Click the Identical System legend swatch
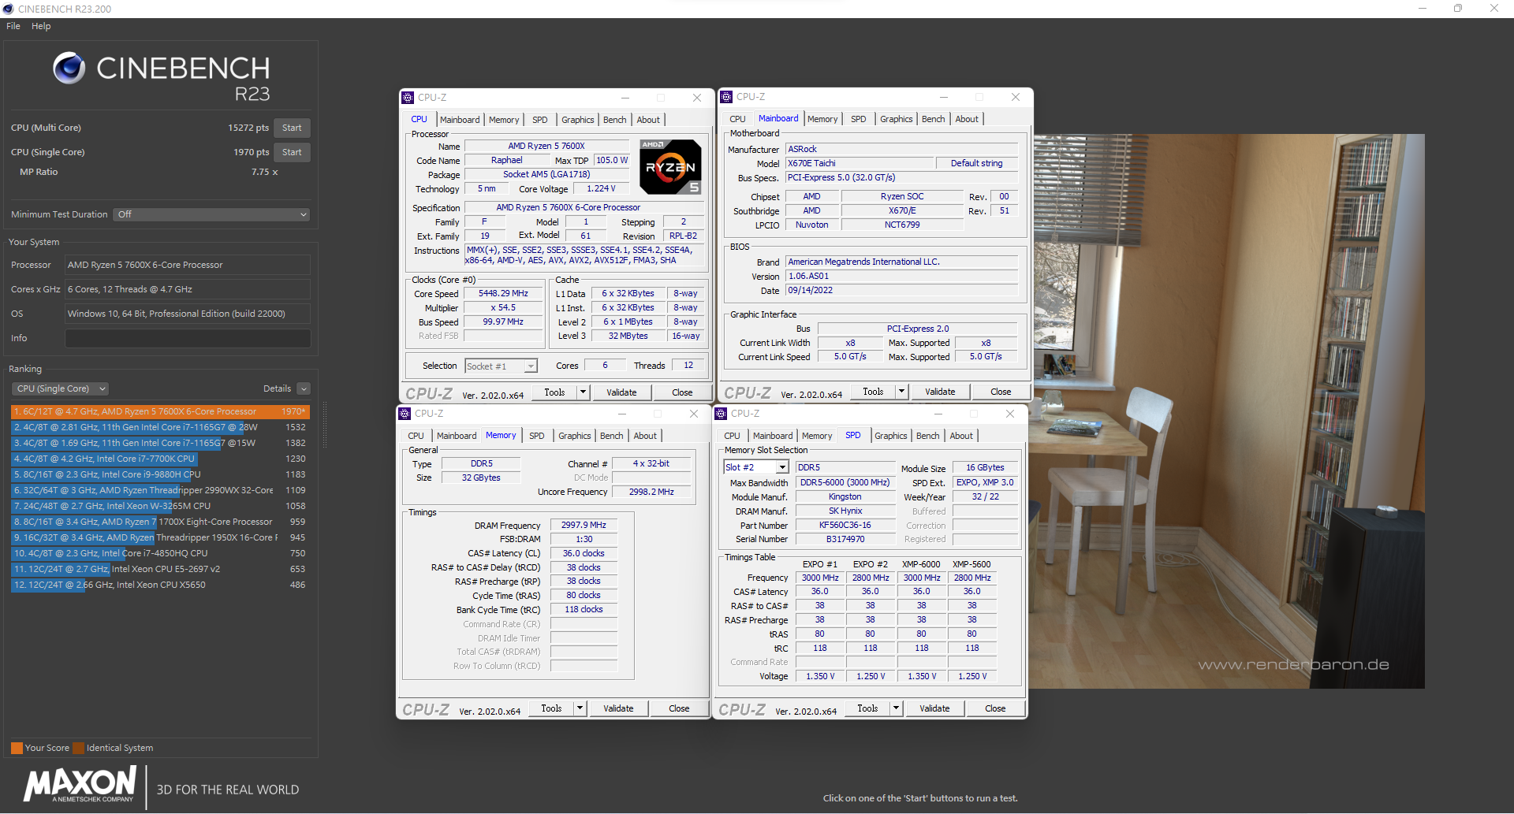Viewport: 1514px width, 814px height. click(x=78, y=748)
